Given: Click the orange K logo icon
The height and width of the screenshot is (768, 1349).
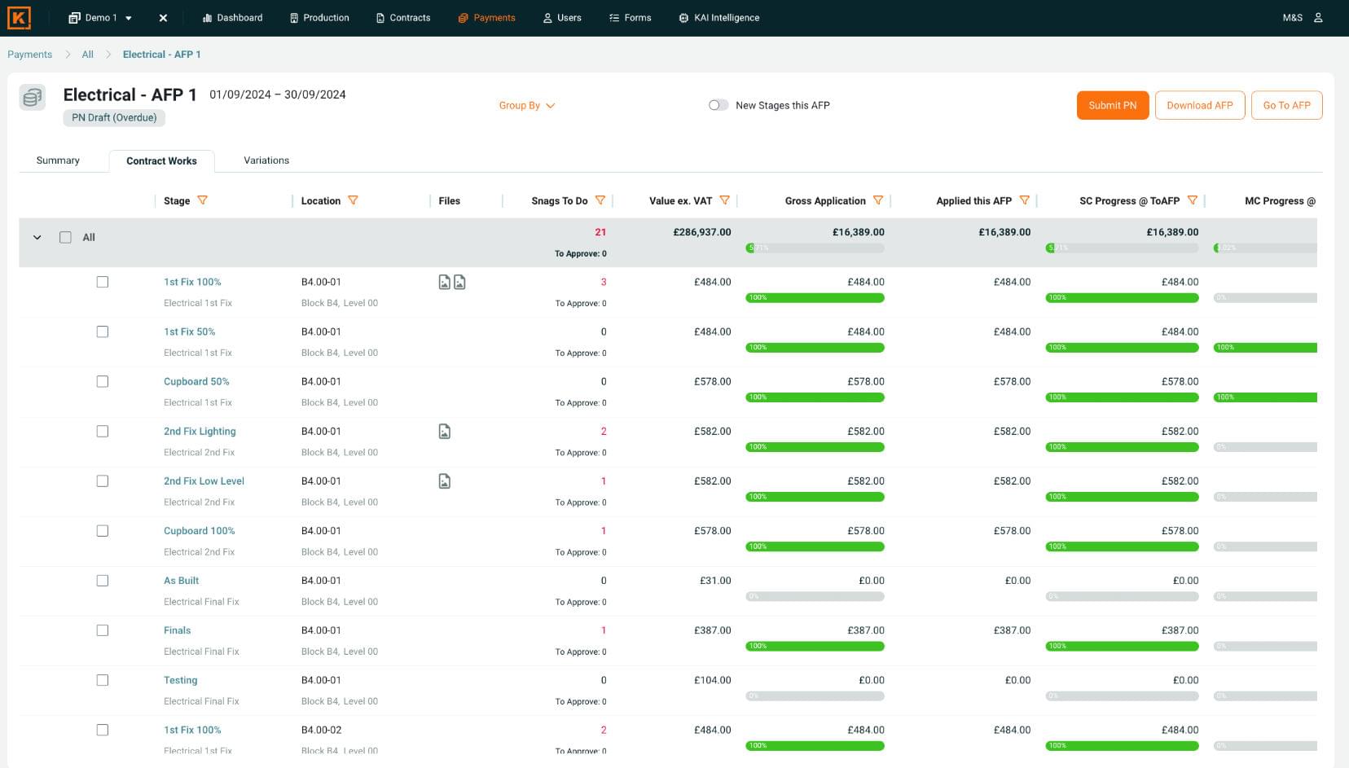Looking at the screenshot, I should (19, 18).
